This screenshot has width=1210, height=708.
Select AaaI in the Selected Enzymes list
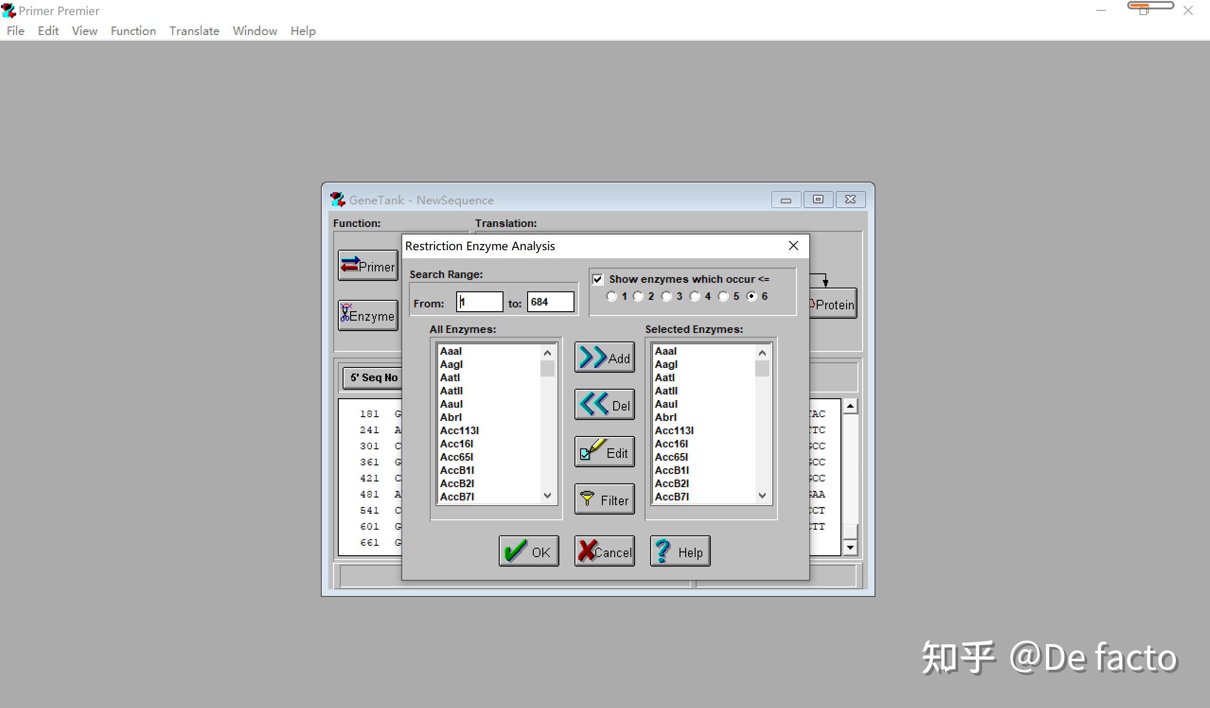pos(705,351)
